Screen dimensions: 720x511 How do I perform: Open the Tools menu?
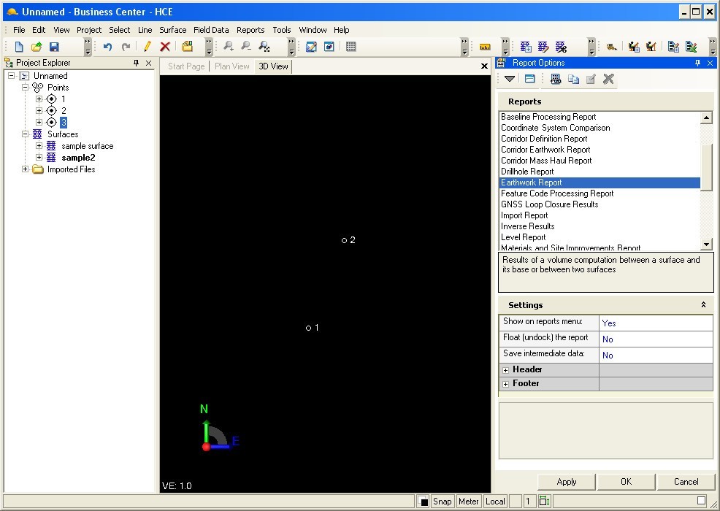[281, 30]
